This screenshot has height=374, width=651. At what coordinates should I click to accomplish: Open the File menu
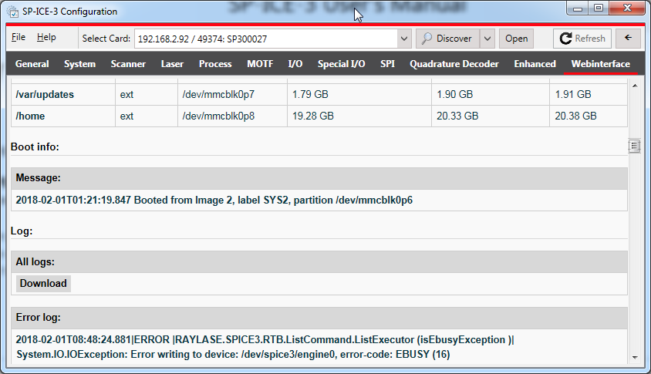tap(19, 37)
